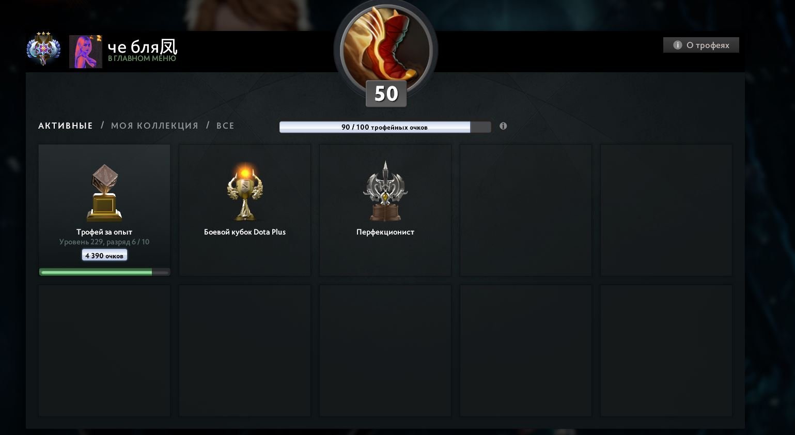
Task: Click the info icon in the О трофеях button
Action: (x=678, y=45)
